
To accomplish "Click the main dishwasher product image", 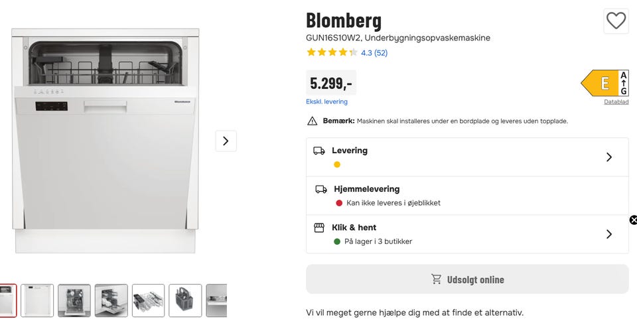I will pyautogui.click(x=106, y=141).
